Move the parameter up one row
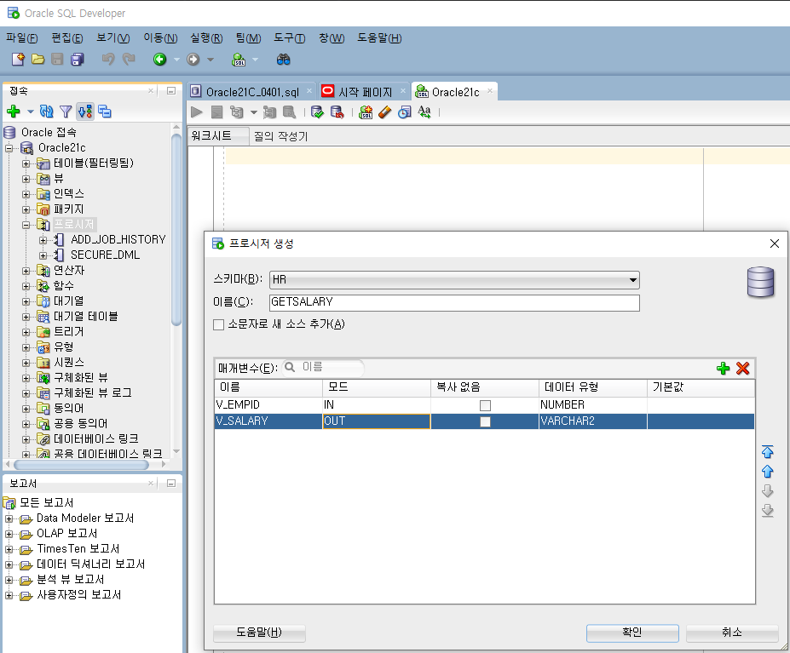790x653 pixels. pyautogui.click(x=767, y=472)
